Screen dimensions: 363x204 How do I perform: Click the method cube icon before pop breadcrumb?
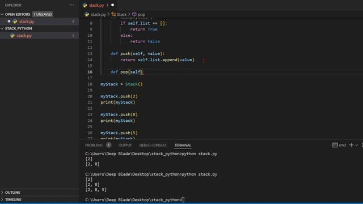click(x=134, y=14)
